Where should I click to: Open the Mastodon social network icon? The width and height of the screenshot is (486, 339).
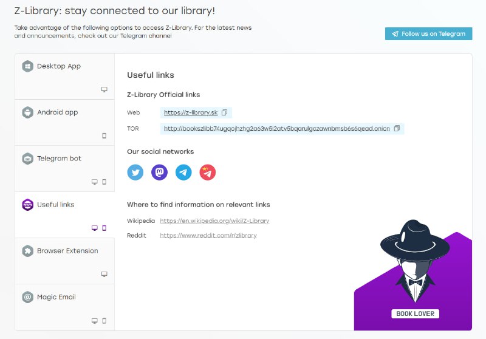tap(159, 173)
